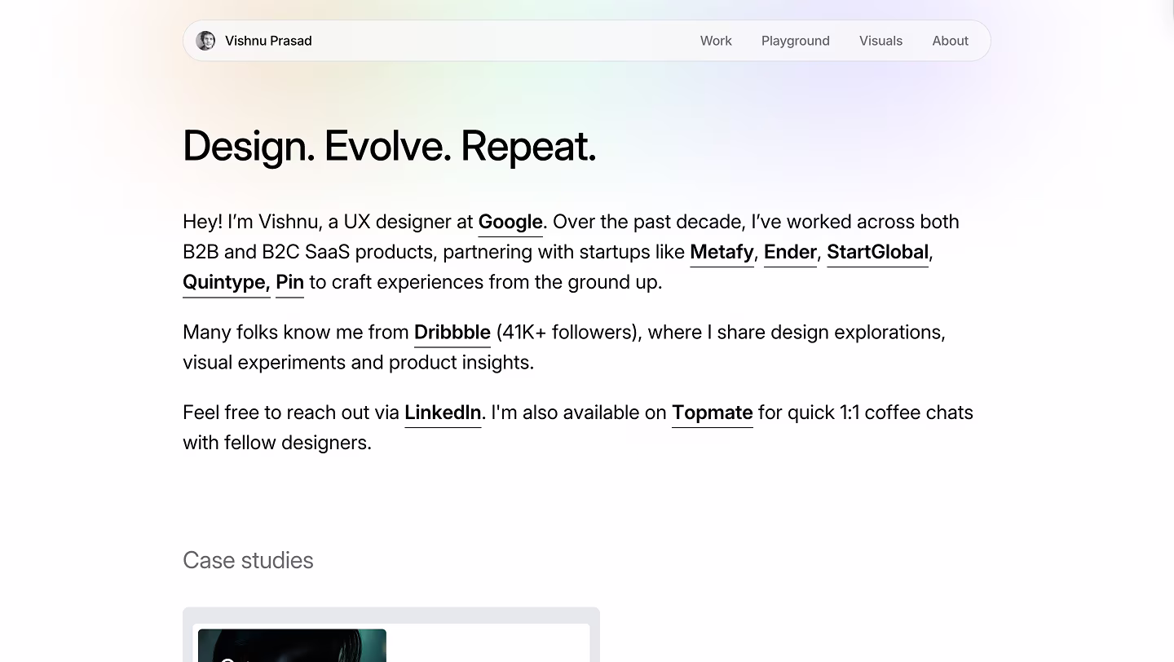Click the "(41K+ followers)" text

pyautogui.click(x=567, y=333)
